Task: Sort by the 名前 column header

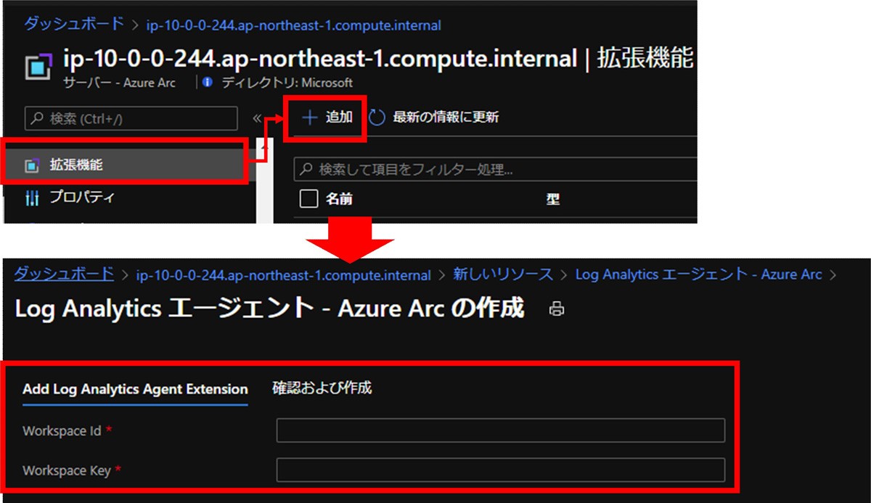Action: click(x=339, y=200)
